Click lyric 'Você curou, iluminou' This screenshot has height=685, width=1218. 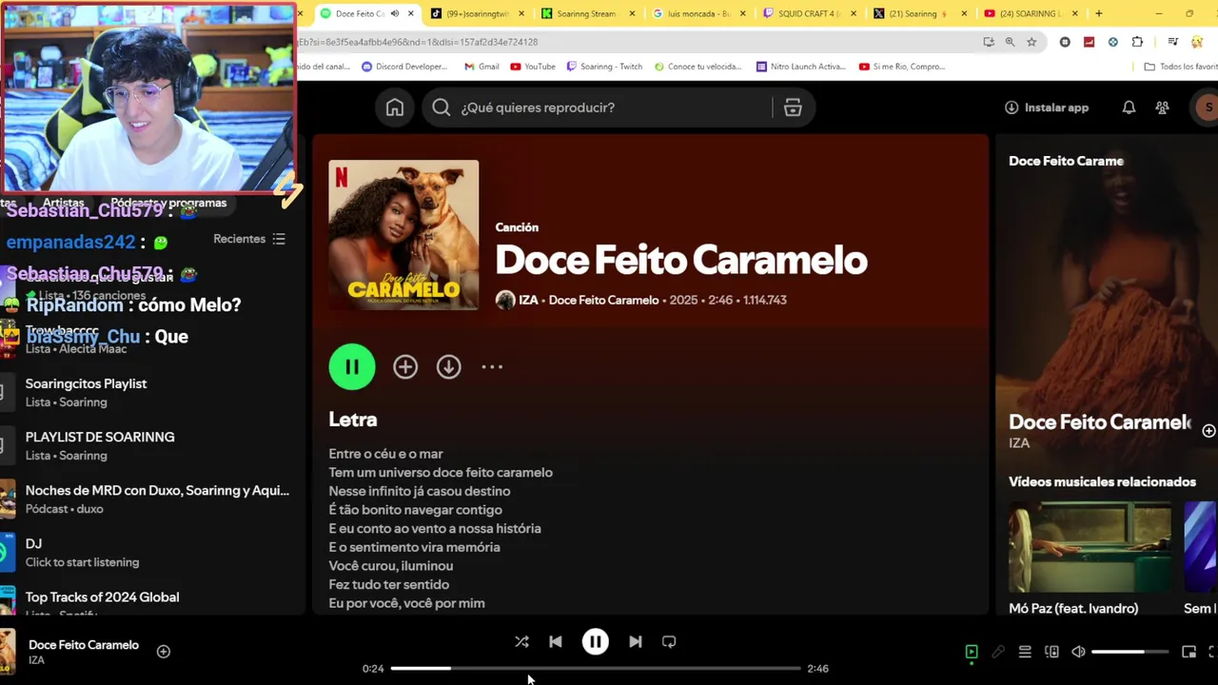[x=391, y=565]
